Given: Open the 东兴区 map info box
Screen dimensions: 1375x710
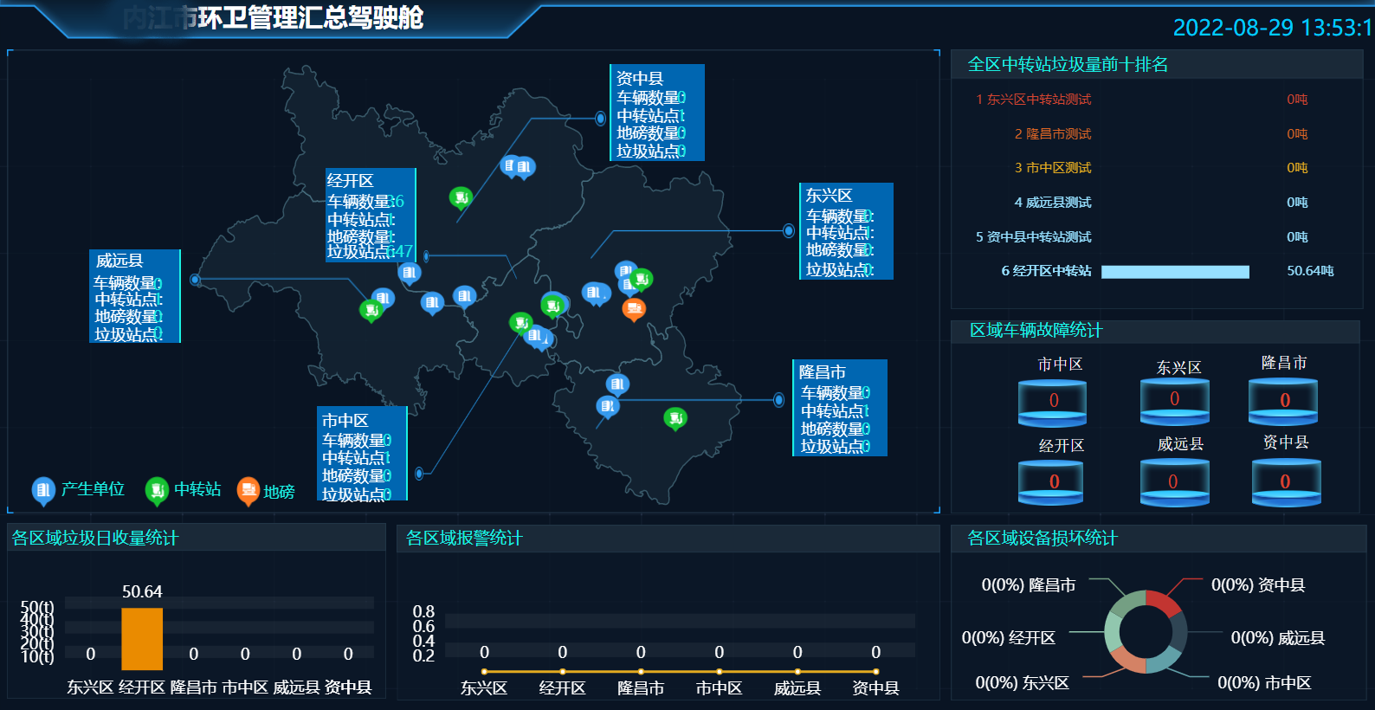Looking at the screenshot, I should click(x=845, y=231).
